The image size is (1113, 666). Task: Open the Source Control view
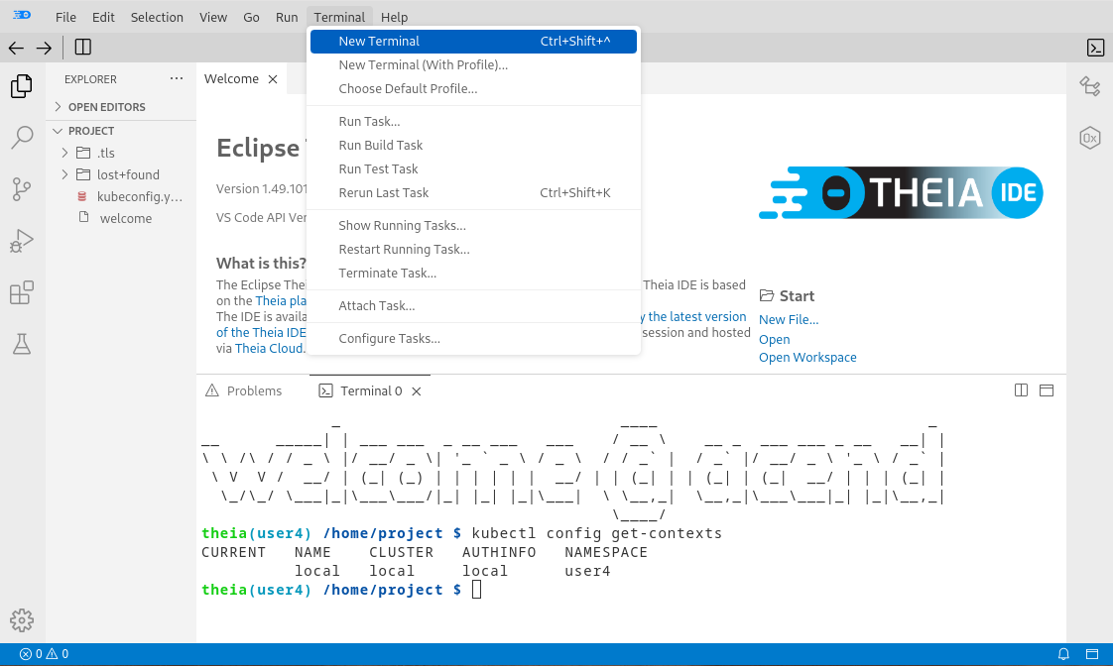22,188
